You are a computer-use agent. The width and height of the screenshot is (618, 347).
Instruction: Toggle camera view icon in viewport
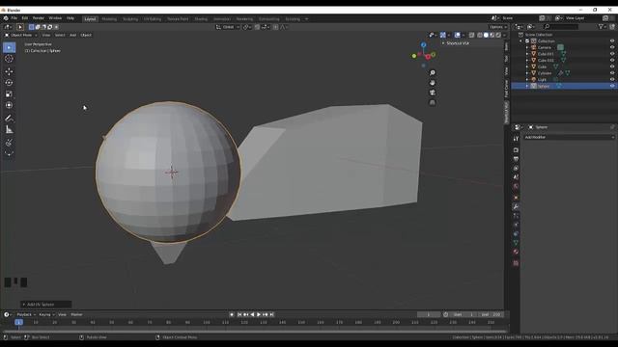click(x=433, y=93)
